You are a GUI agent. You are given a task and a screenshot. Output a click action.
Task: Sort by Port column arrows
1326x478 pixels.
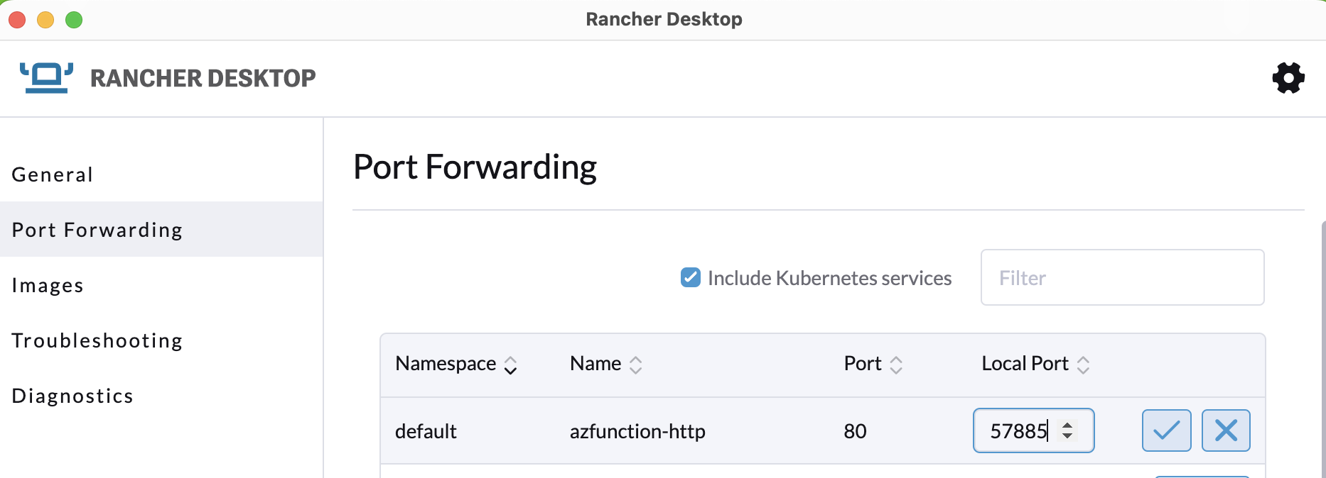(896, 365)
